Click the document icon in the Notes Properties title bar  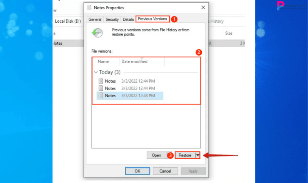[x=90, y=8]
